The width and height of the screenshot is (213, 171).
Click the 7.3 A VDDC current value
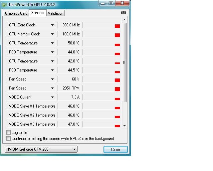pos(69,97)
